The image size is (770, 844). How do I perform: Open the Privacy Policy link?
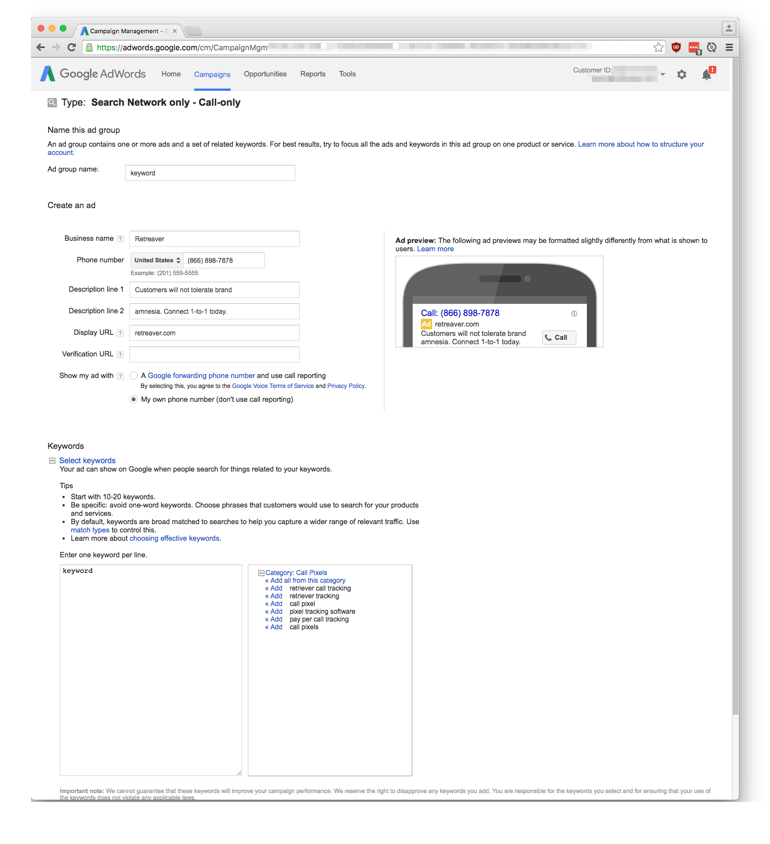tap(346, 386)
